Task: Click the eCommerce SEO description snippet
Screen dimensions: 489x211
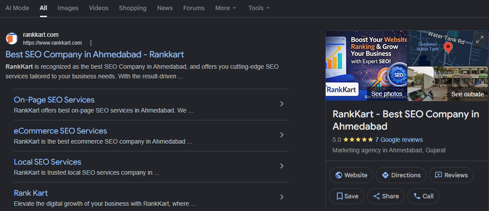Action: coord(103,141)
